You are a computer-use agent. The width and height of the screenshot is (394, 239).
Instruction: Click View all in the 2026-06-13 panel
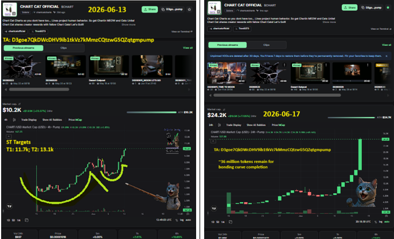[188, 48]
